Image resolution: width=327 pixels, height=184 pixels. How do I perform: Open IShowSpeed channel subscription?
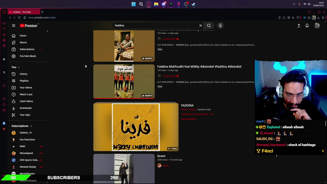(x=28, y=153)
